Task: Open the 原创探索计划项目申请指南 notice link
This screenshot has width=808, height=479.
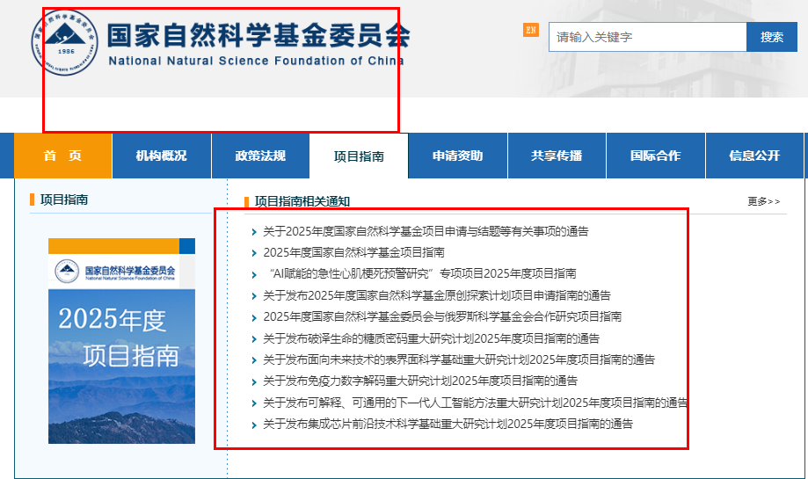Action: (x=437, y=295)
